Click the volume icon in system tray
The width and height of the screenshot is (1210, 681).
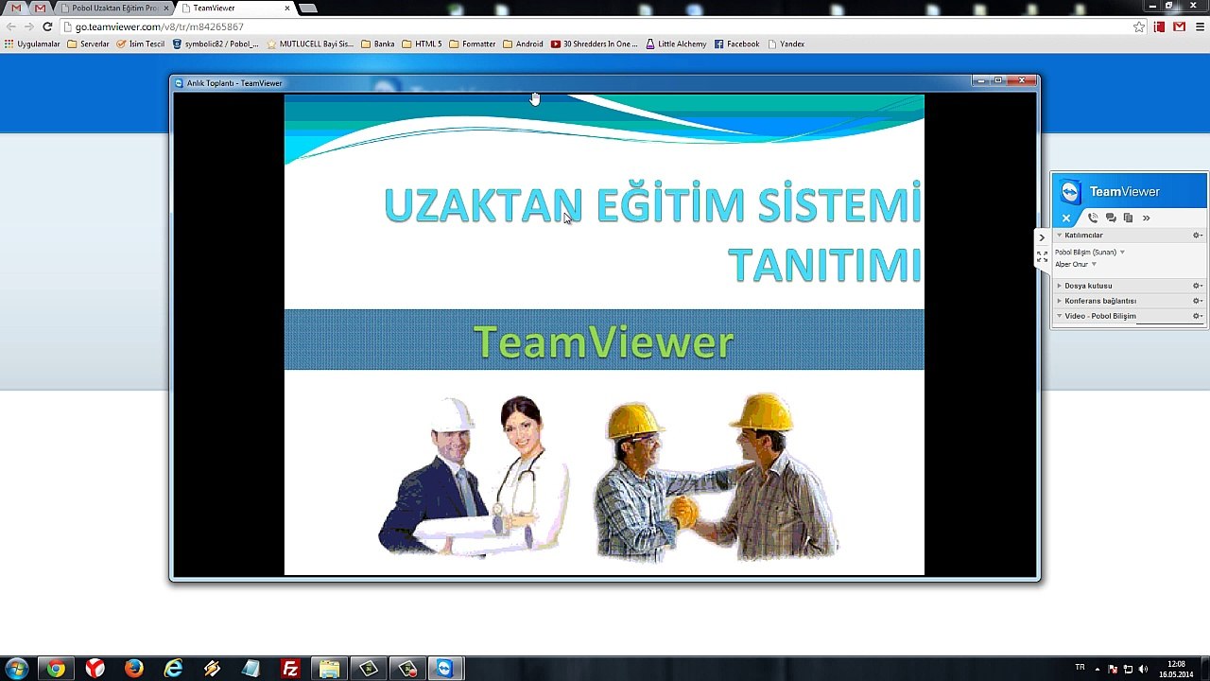click(1143, 669)
